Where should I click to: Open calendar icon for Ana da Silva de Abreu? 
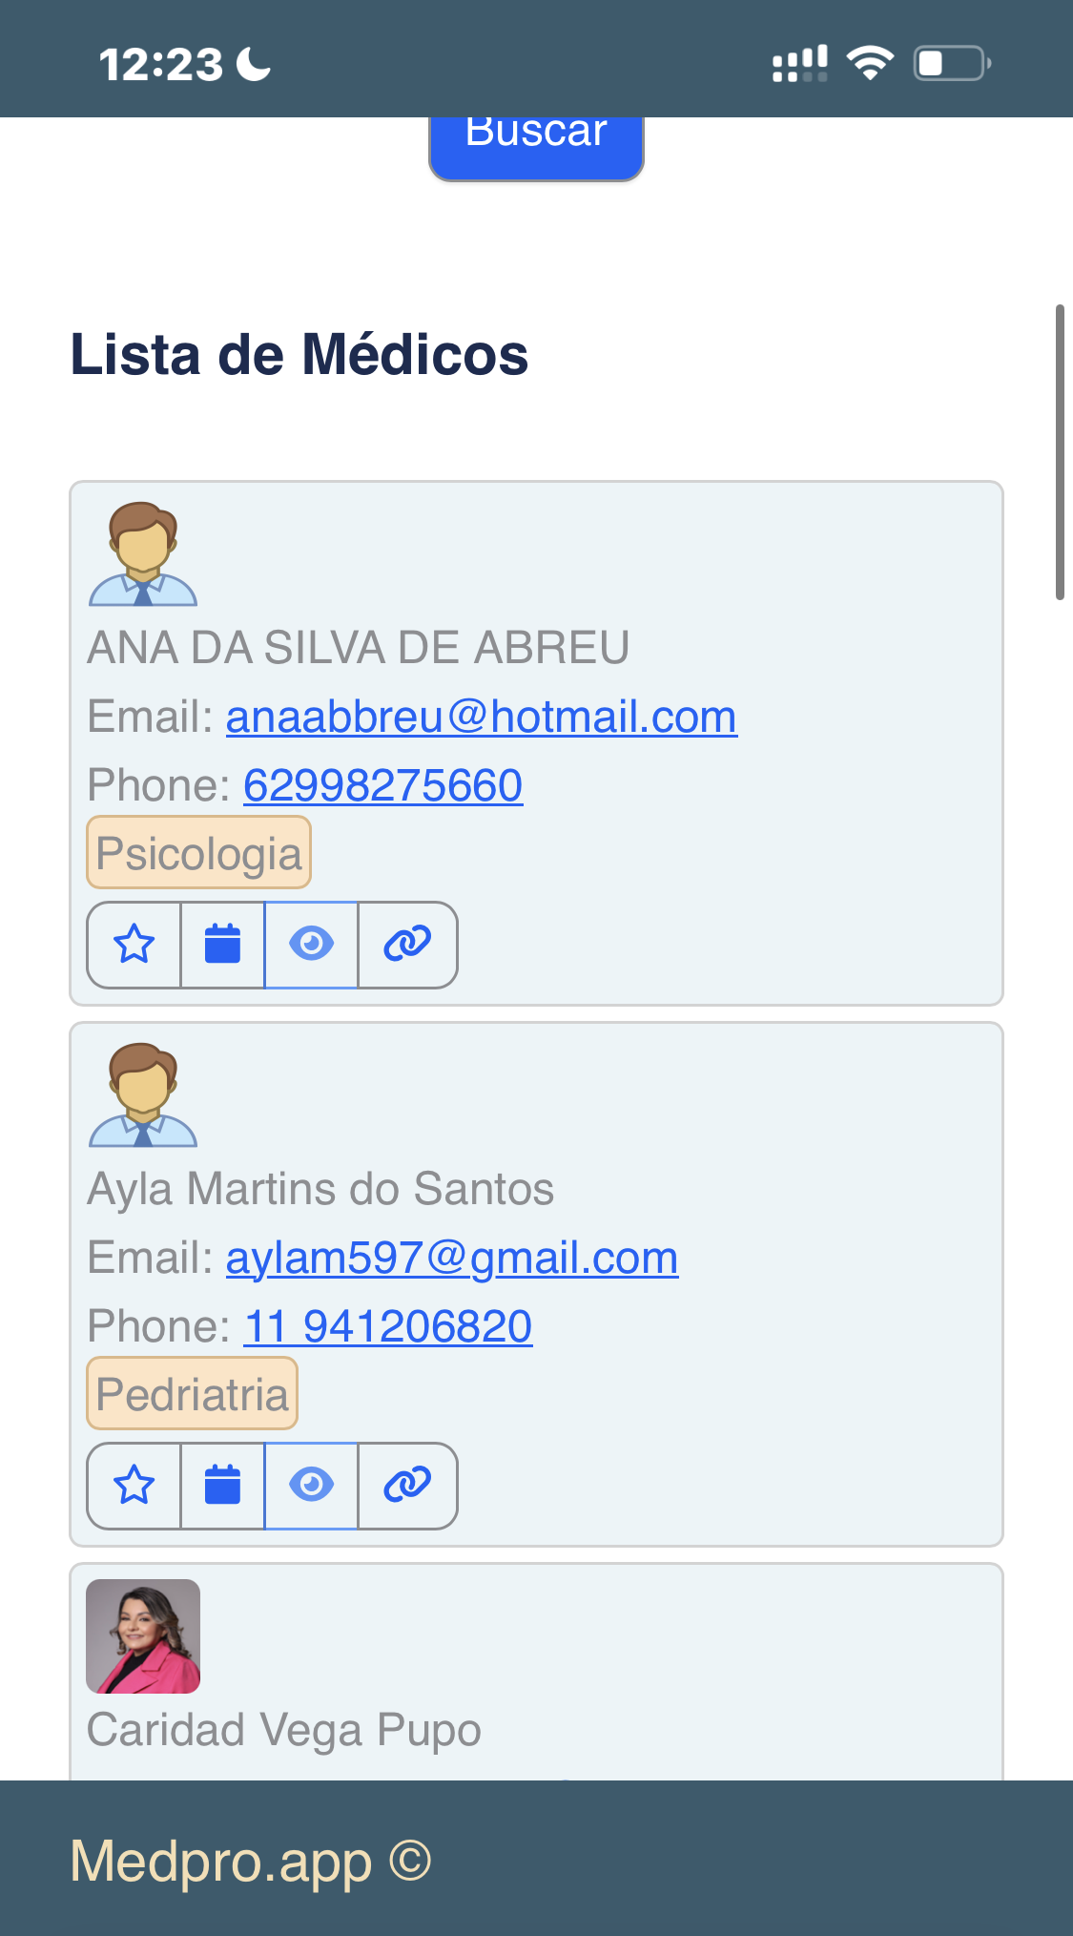[223, 945]
